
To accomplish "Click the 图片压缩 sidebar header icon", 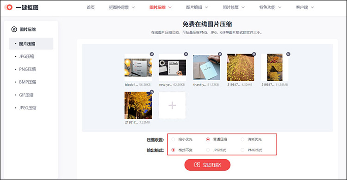I will click(x=14, y=29).
